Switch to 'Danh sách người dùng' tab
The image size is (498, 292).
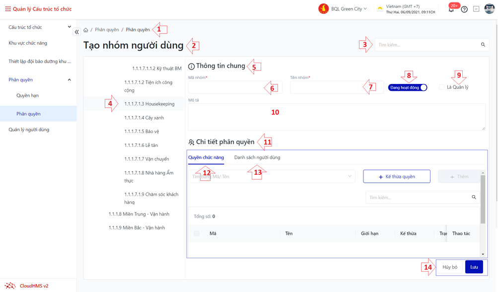pos(257,157)
